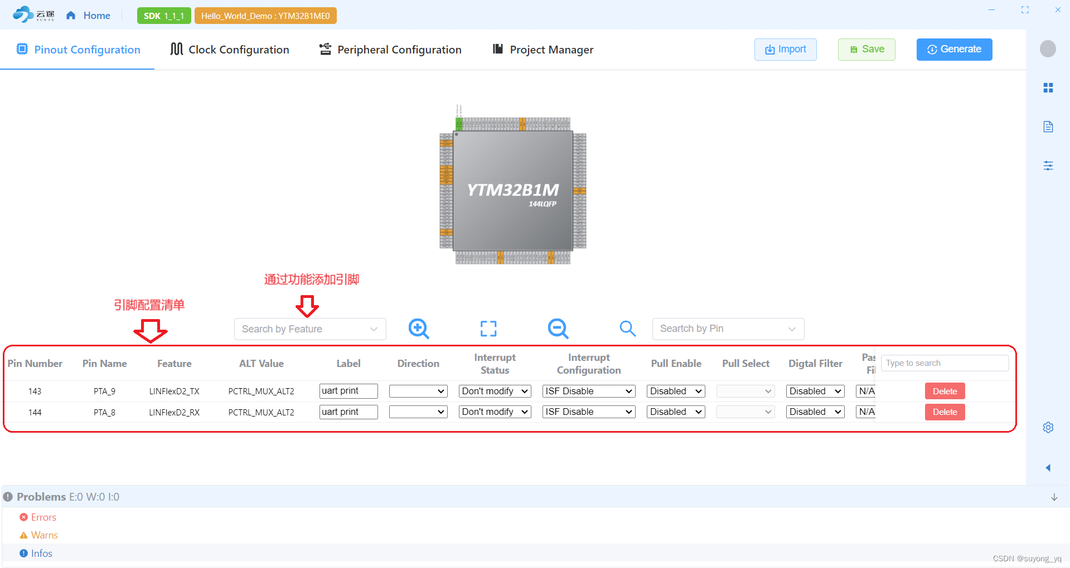This screenshot has height=568, width=1070.
Task: Save the project
Action: [866, 50]
